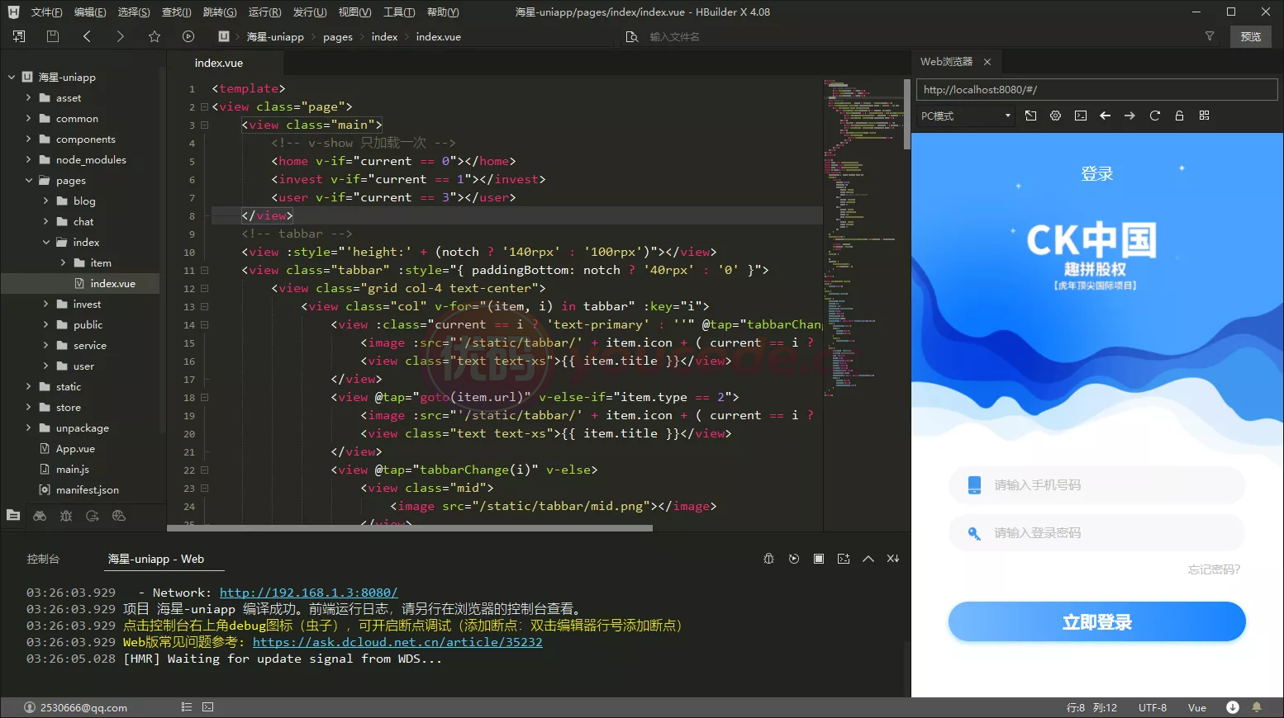Image resolution: width=1284 pixels, height=718 pixels.
Task: Fold the code at line 12
Action: 204,289
